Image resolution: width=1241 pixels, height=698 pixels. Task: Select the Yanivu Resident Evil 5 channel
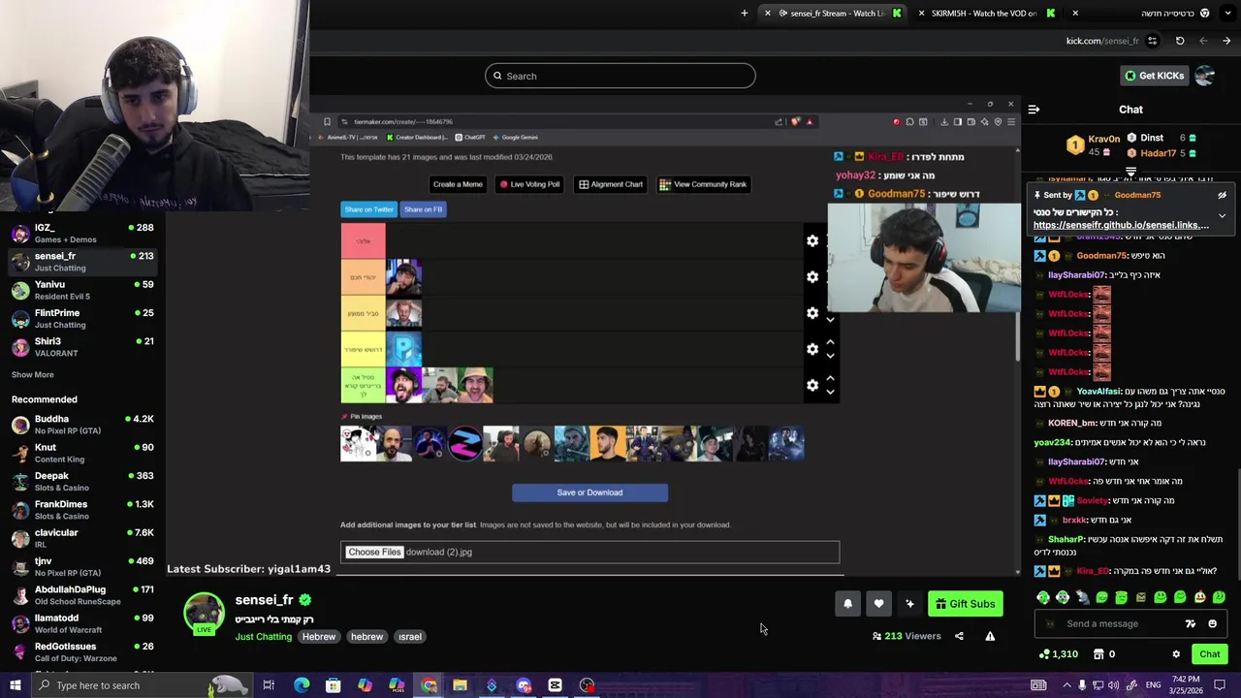coord(82,290)
